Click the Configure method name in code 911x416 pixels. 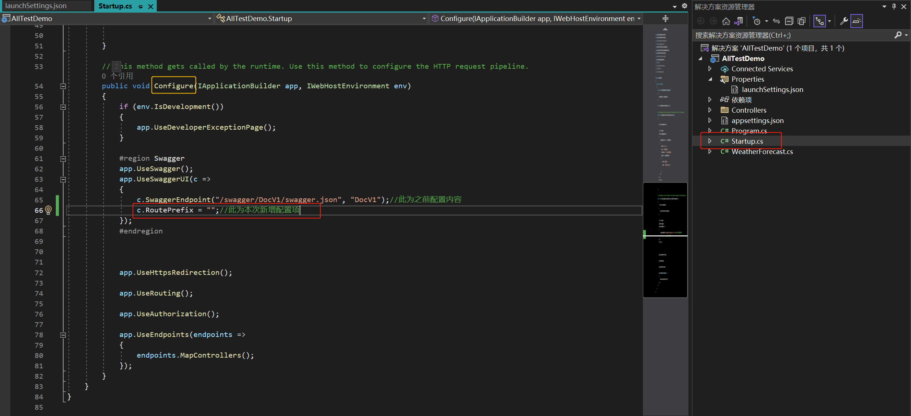(x=174, y=86)
